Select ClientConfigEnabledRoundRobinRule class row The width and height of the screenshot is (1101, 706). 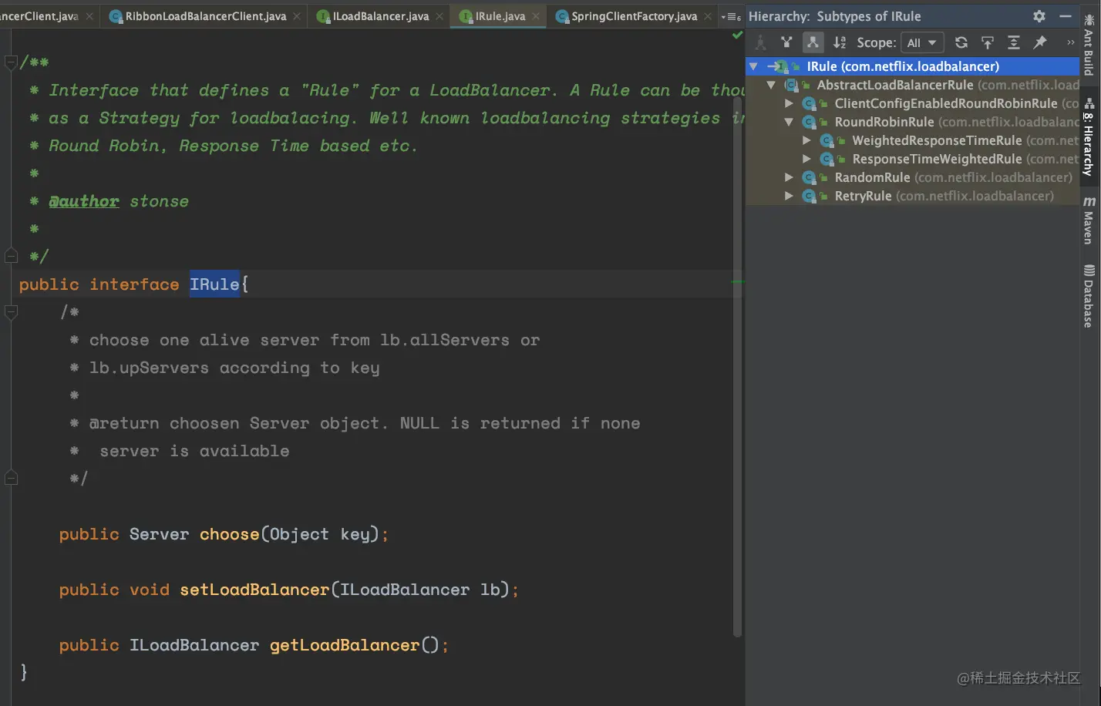pos(913,103)
